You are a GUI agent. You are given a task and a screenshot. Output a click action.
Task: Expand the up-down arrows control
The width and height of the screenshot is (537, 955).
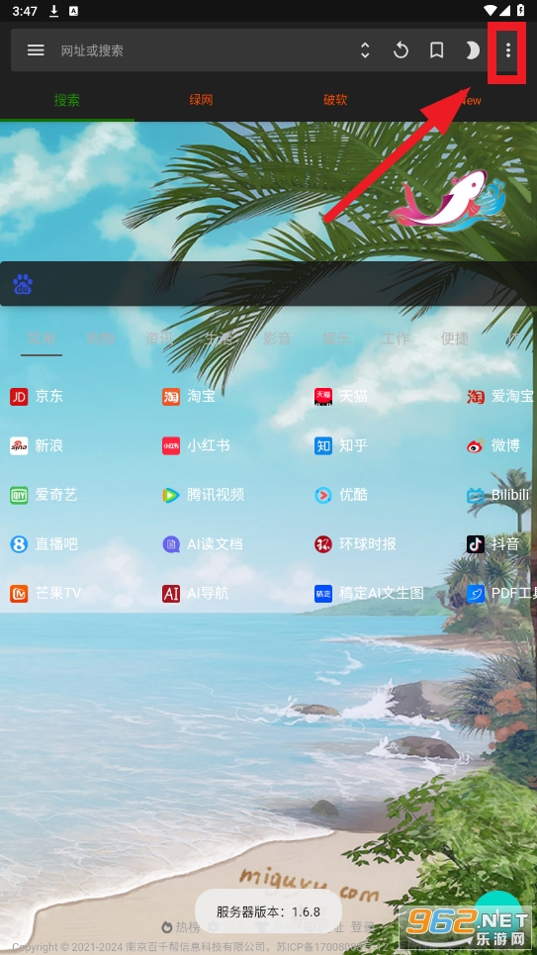point(365,50)
